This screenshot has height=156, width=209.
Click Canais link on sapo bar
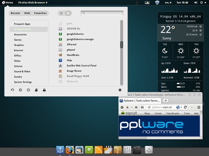click(158, 113)
